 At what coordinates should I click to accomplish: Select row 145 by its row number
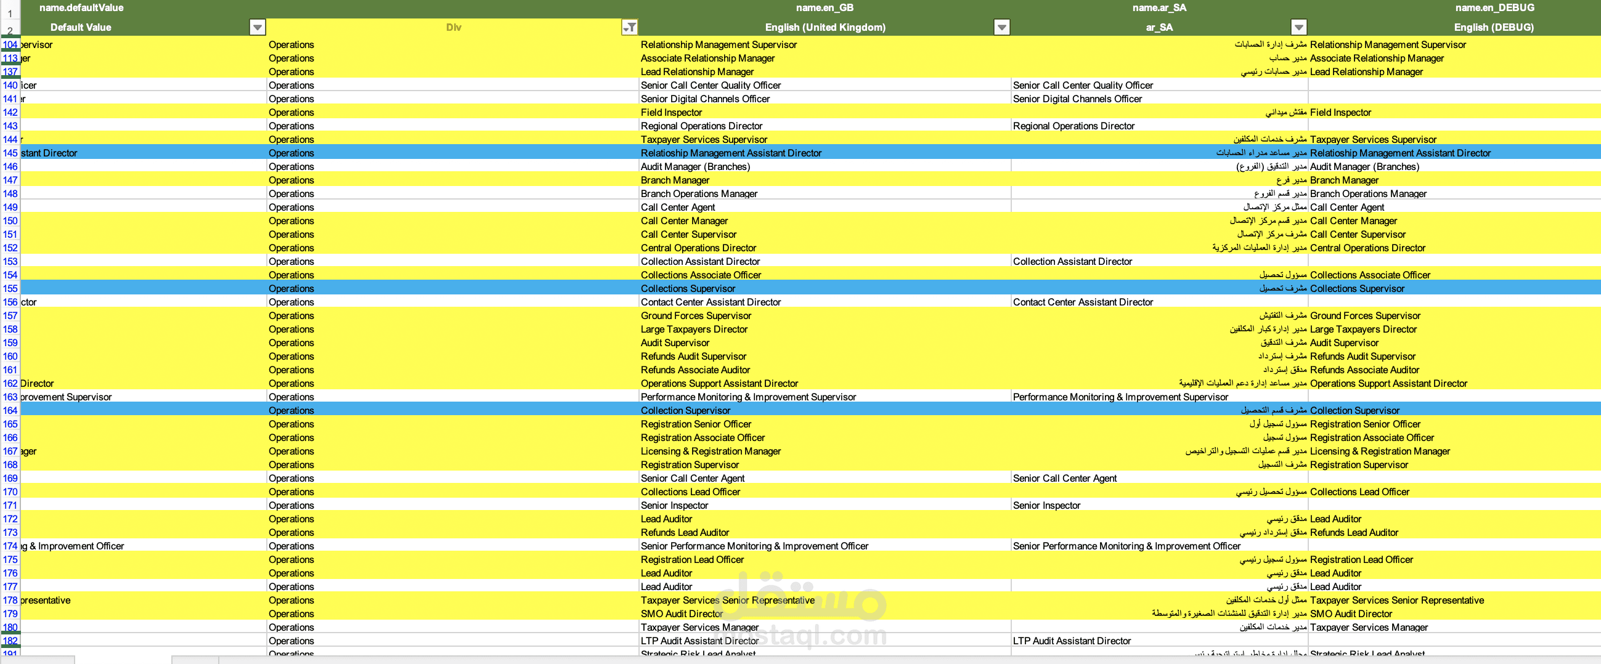(x=10, y=153)
